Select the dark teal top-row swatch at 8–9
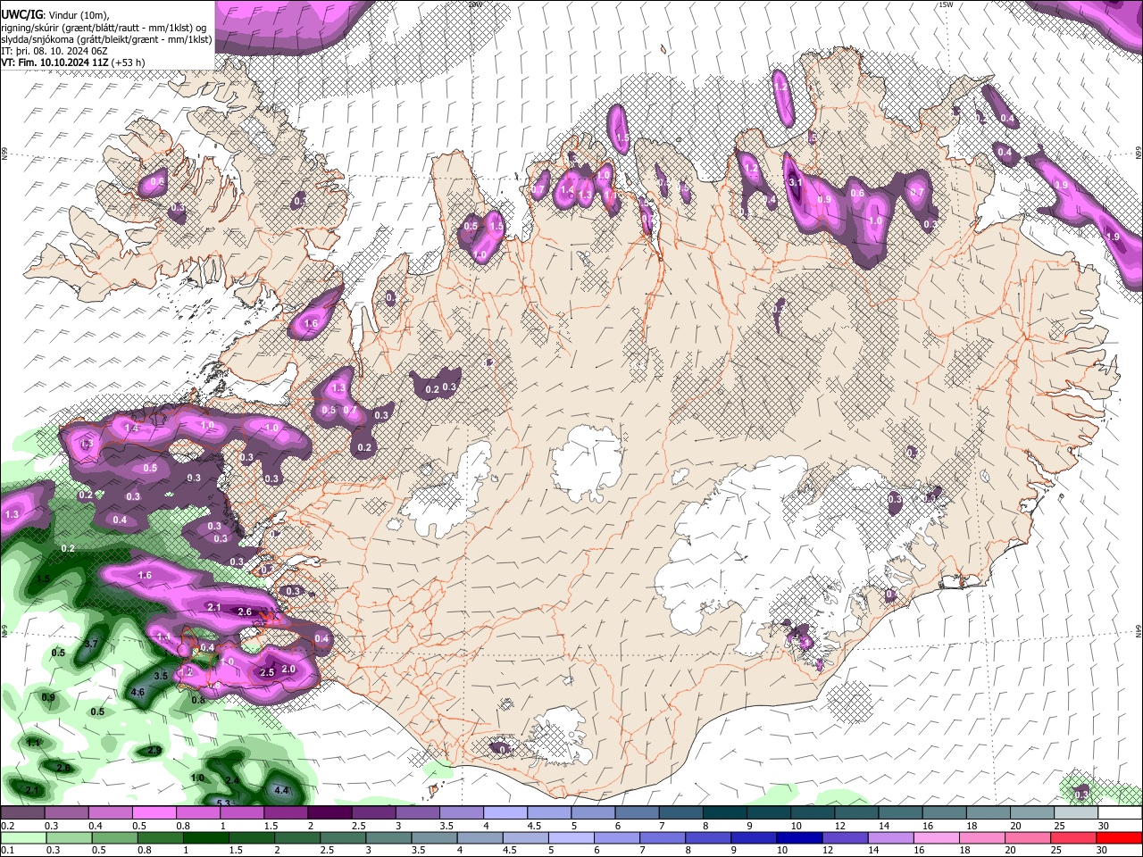The image size is (1143, 857). pyautogui.click(x=726, y=812)
